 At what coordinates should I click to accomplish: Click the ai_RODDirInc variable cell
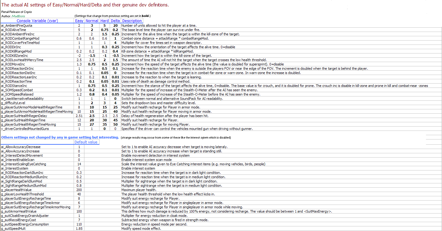37,47
